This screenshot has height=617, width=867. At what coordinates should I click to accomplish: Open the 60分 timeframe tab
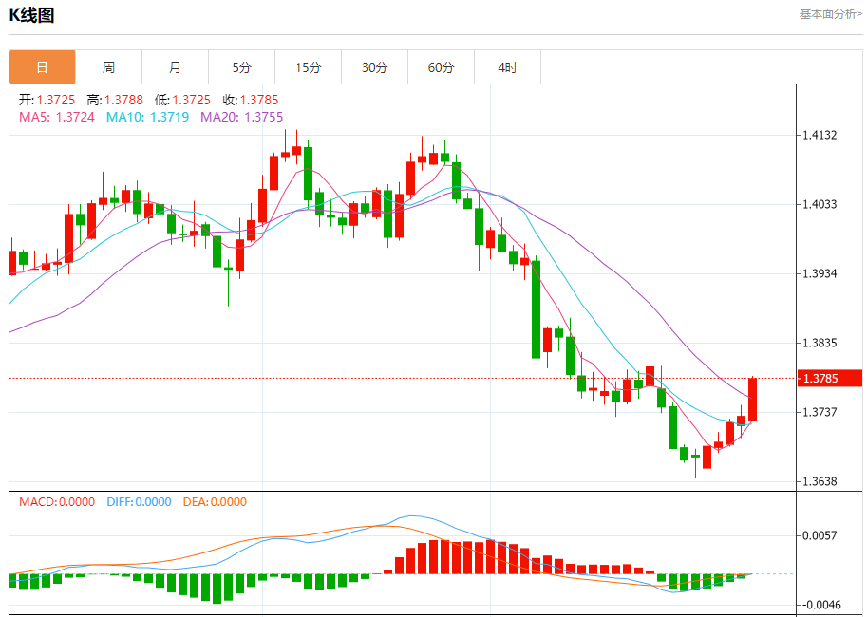tap(441, 67)
